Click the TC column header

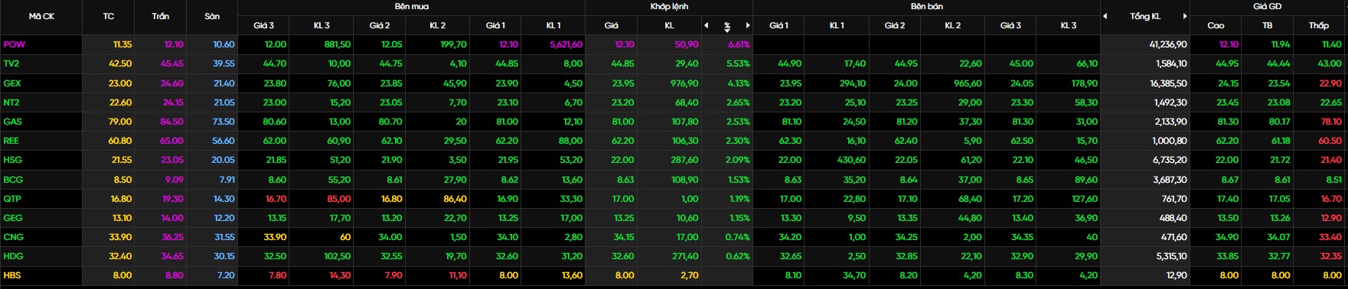pos(109,16)
